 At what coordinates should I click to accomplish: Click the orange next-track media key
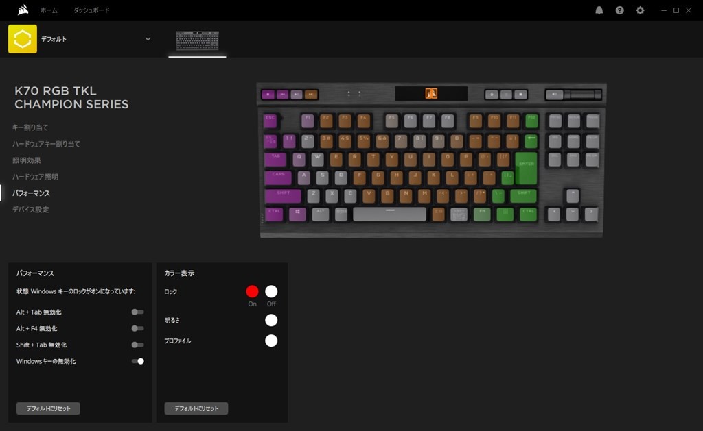tap(311, 95)
